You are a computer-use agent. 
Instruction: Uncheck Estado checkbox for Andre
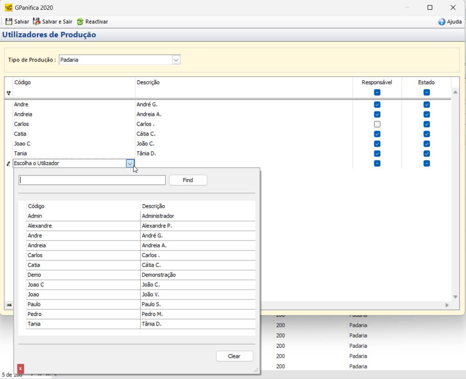click(x=426, y=105)
